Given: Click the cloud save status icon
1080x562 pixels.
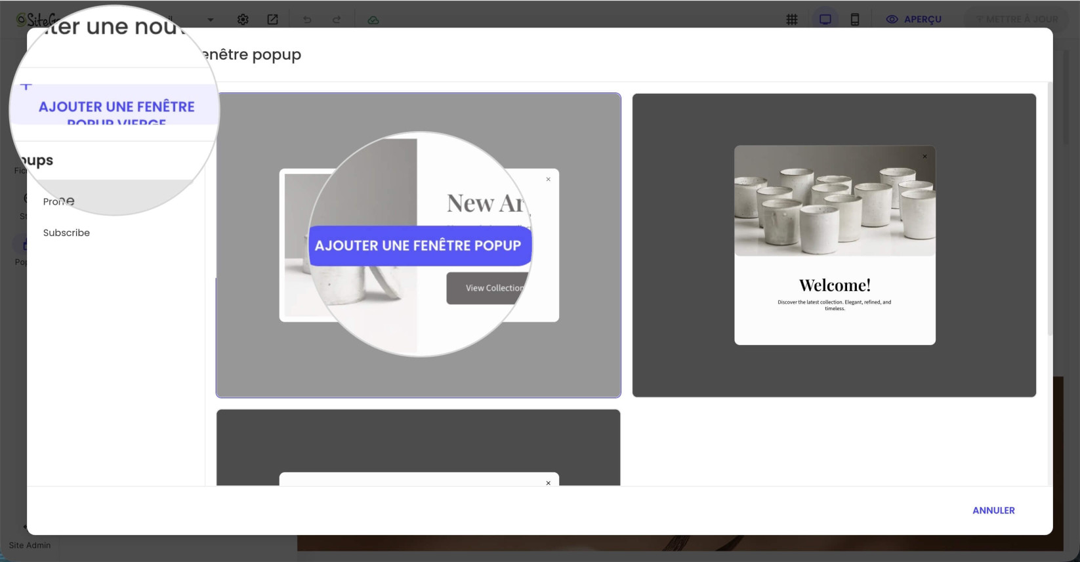Looking at the screenshot, I should (373, 20).
